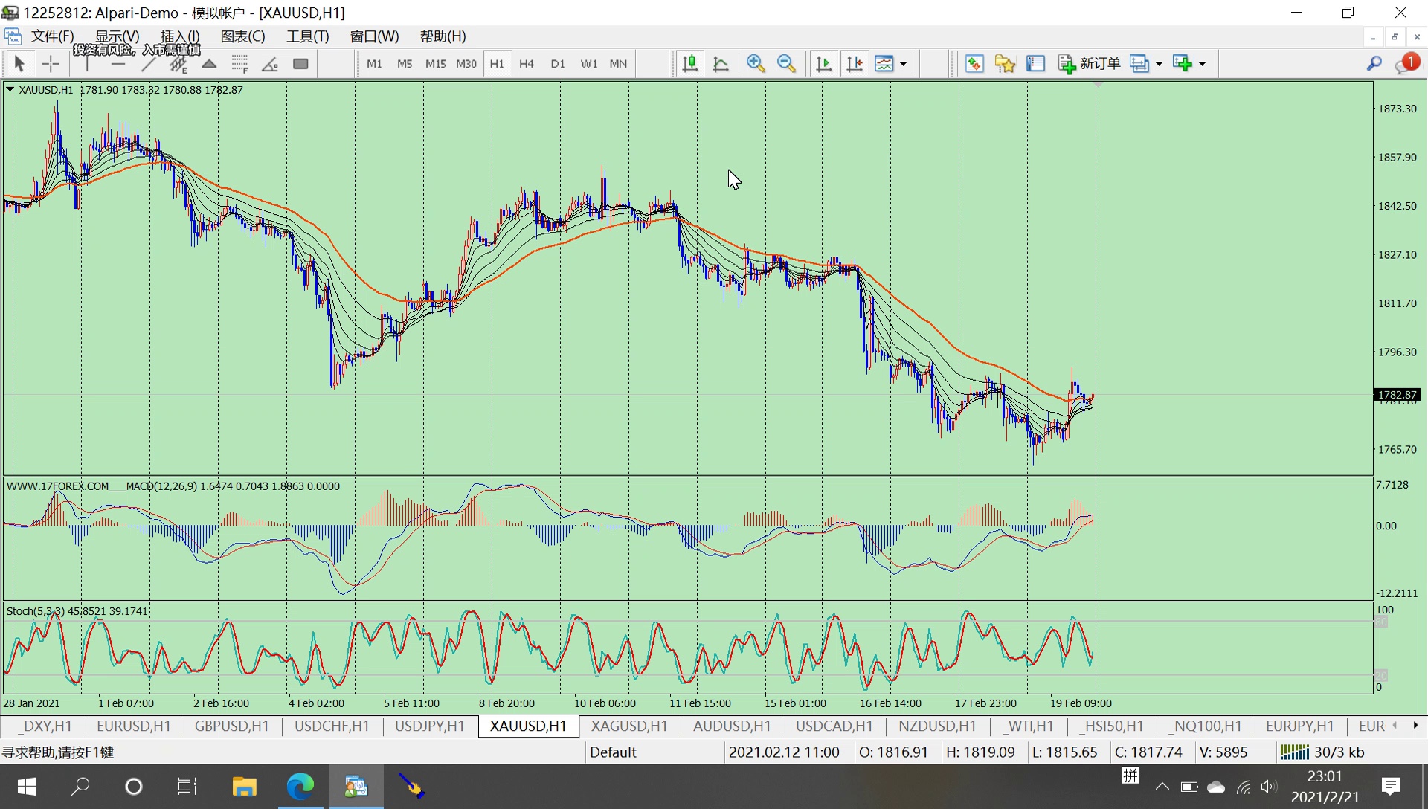Open the Market Watch window icon

pyautogui.click(x=974, y=64)
